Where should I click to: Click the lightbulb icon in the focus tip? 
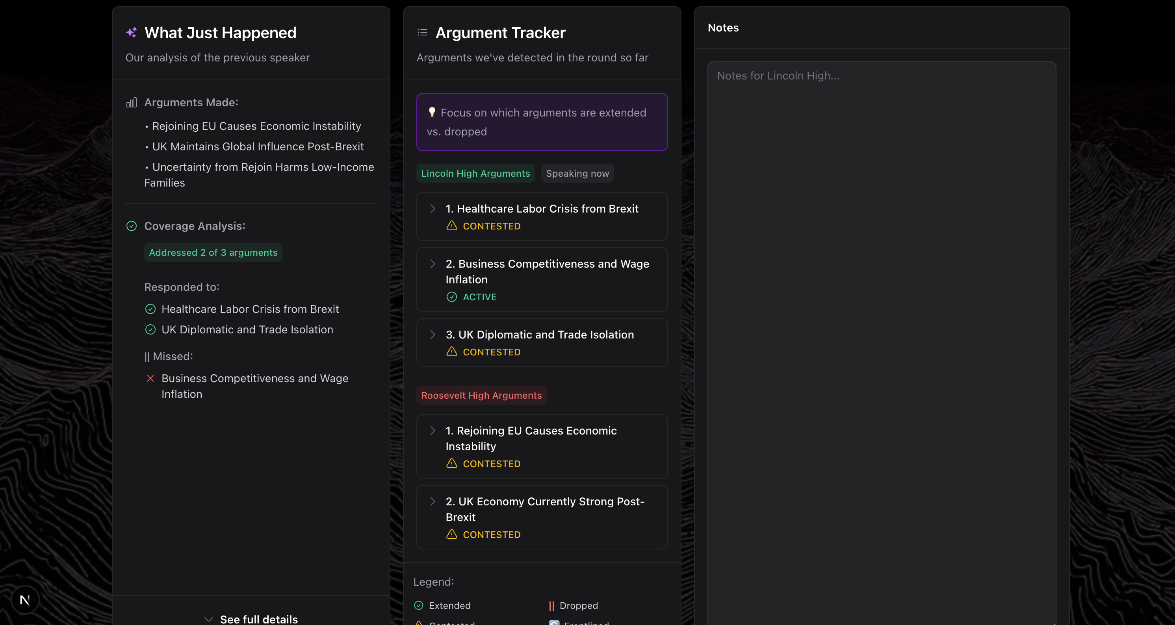(431, 112)
